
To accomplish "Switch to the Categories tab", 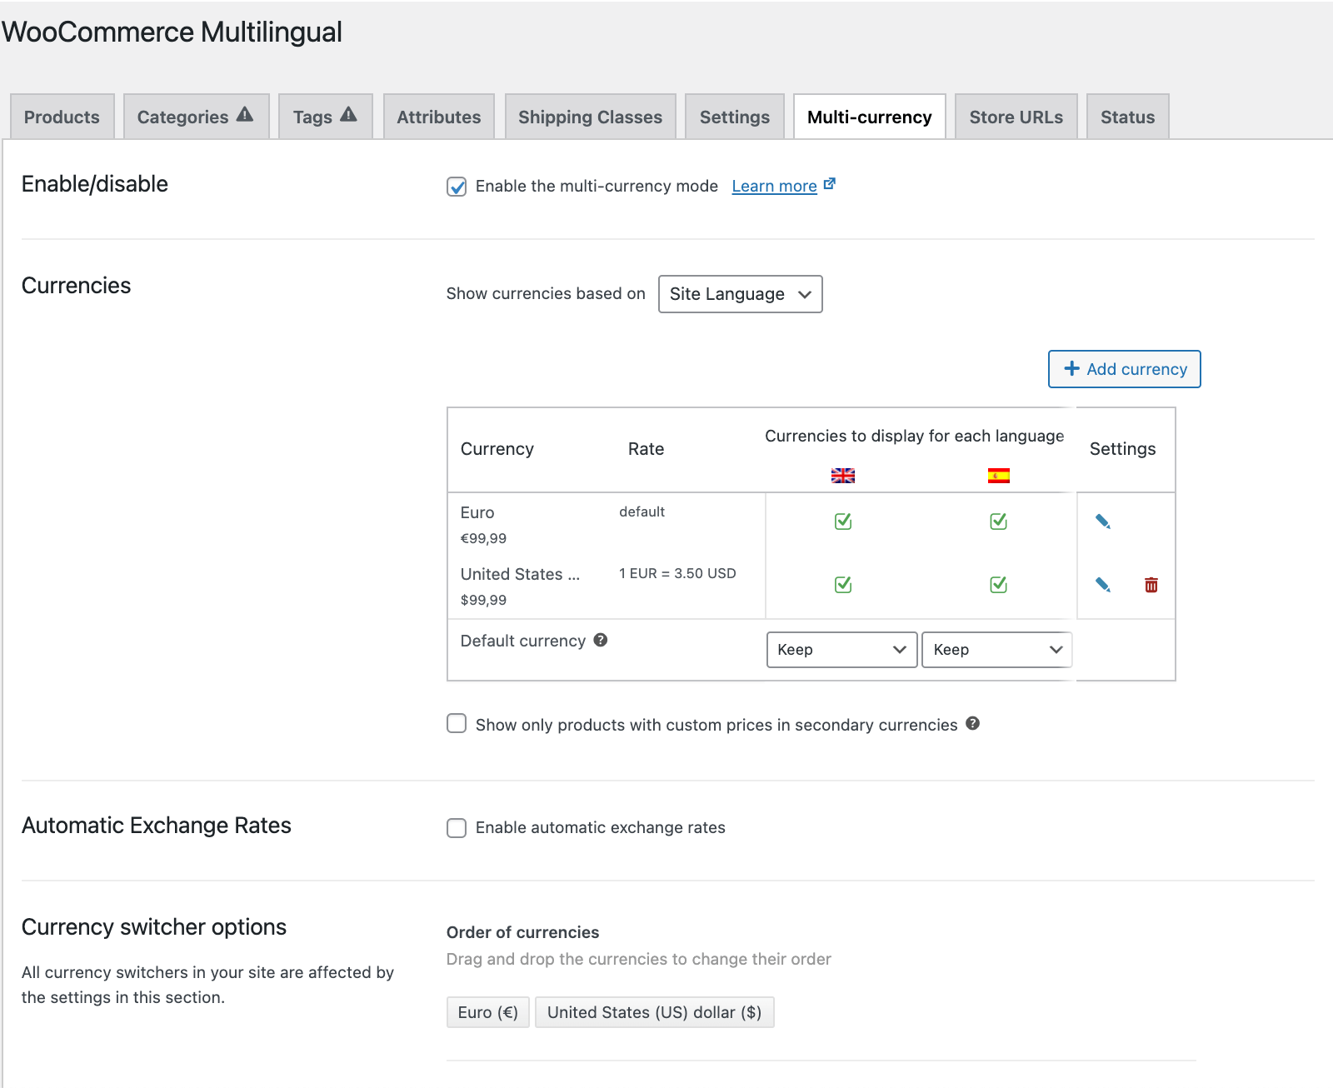I will (x=197, y=117).
